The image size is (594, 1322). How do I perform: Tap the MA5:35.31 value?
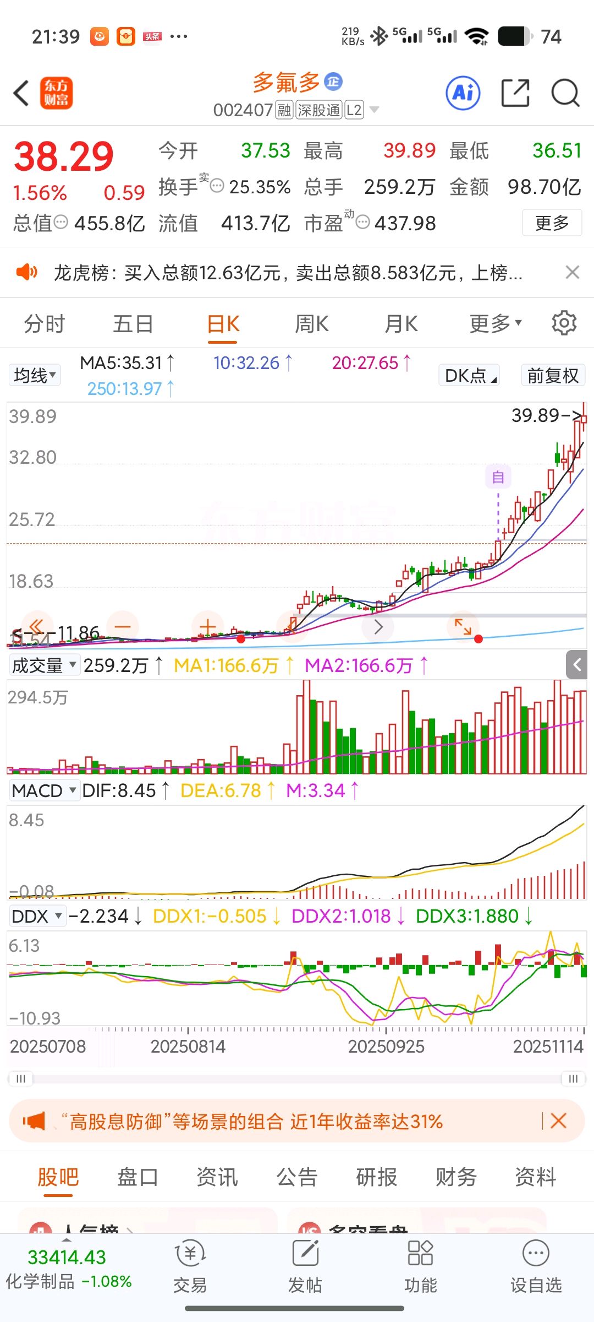point(127,362)
